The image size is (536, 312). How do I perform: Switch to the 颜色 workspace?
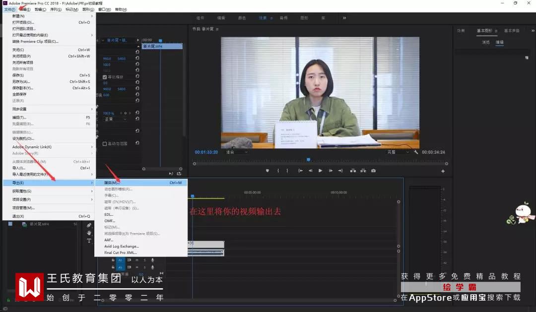[x=242, y=18]
